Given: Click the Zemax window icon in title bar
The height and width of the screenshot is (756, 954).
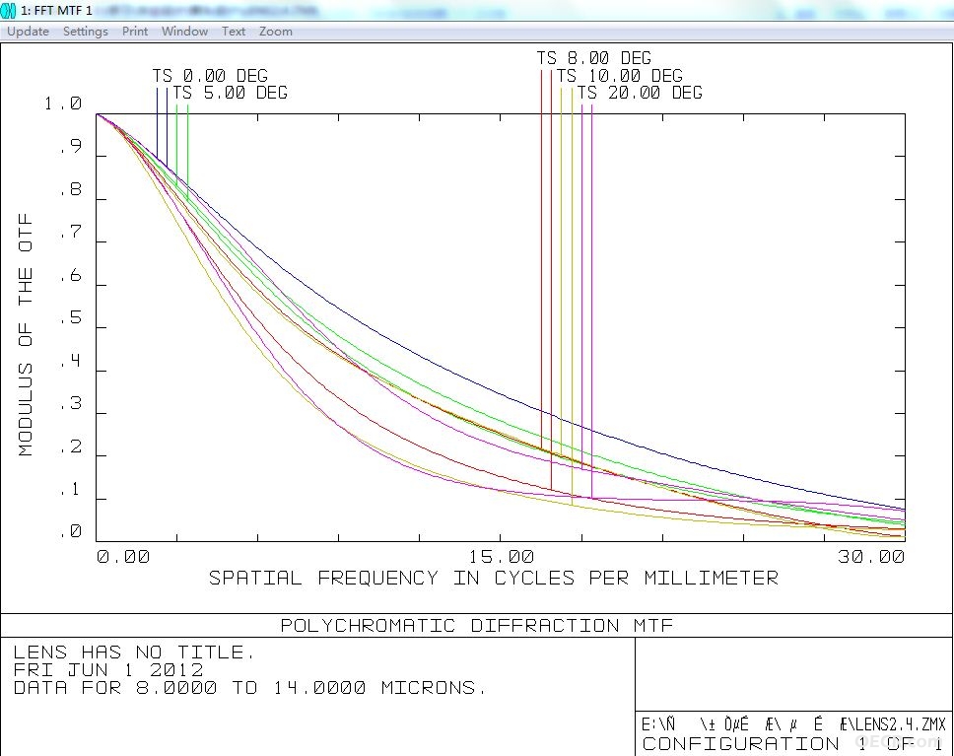Looking at the screenshot, I should click(x=9, y=10).
